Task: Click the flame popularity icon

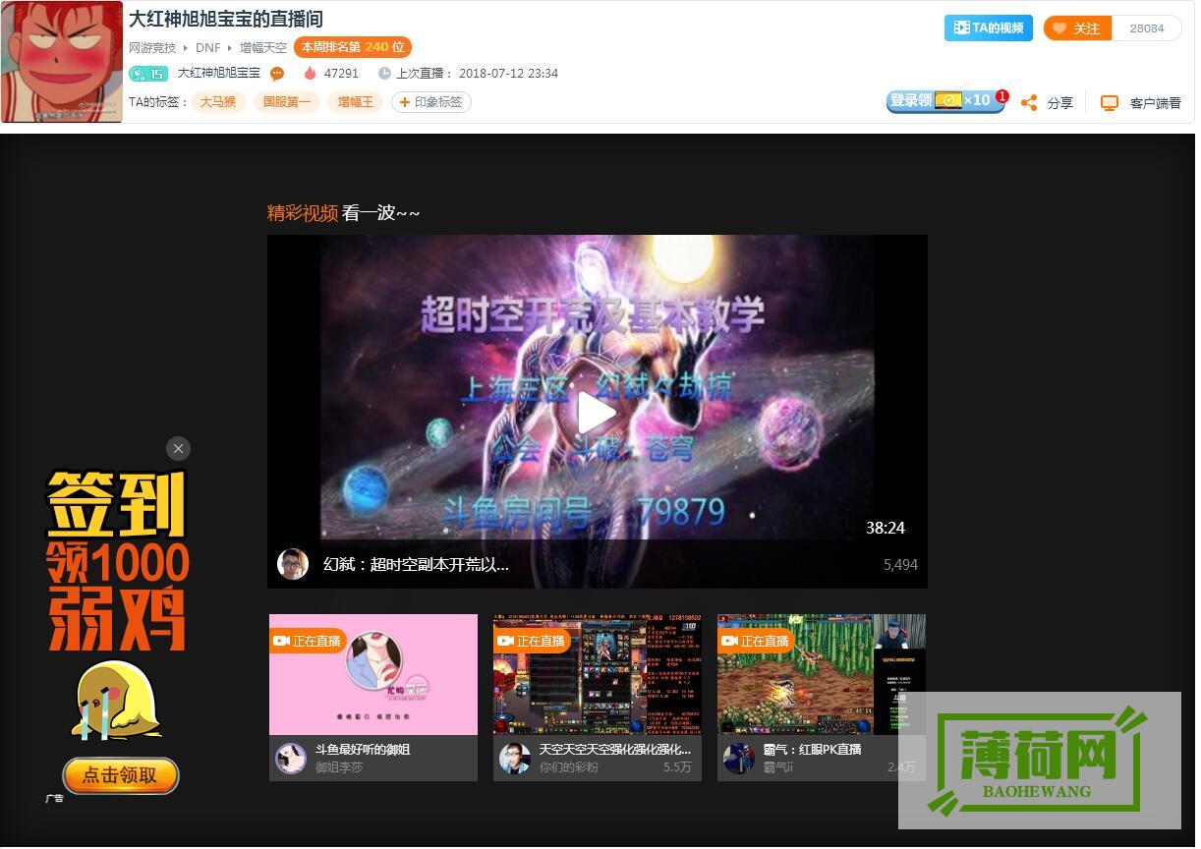Action: [311, 74]
